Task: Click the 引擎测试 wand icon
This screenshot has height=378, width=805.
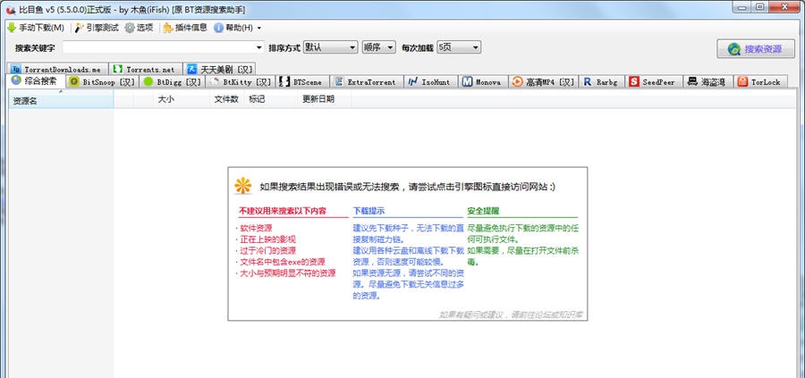Action: 79,28
